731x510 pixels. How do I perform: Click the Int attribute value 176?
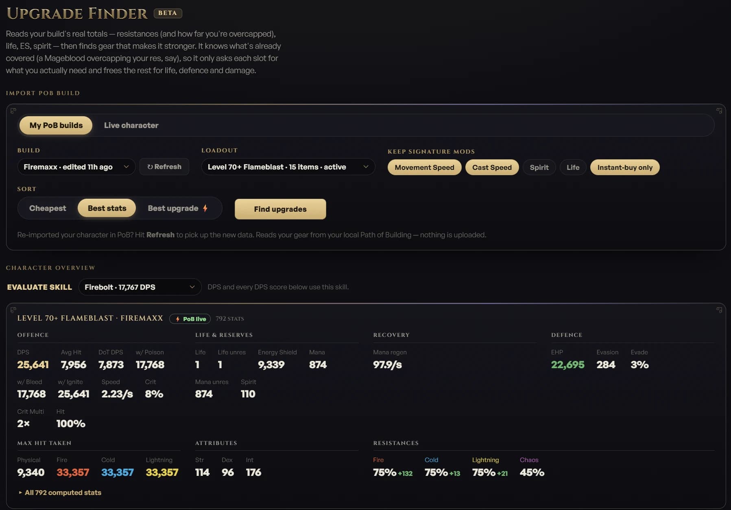[253, 472]
